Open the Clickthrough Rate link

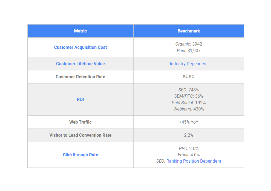[80, 155]
